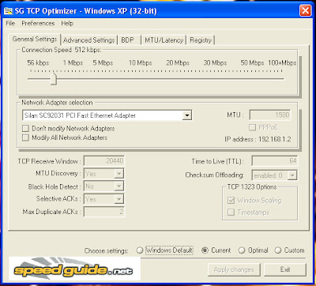The height and width of the screenshot is (286, 316).
Task: Click the Connection Speed slider thumb
Action: click(x=54, y=79)
